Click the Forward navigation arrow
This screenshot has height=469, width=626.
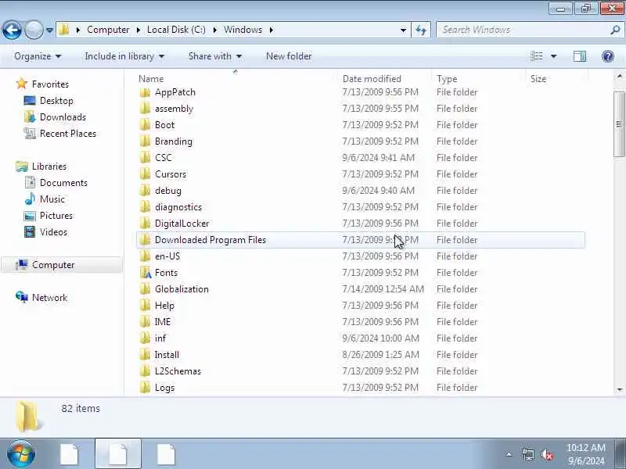(x=34, y=30)
